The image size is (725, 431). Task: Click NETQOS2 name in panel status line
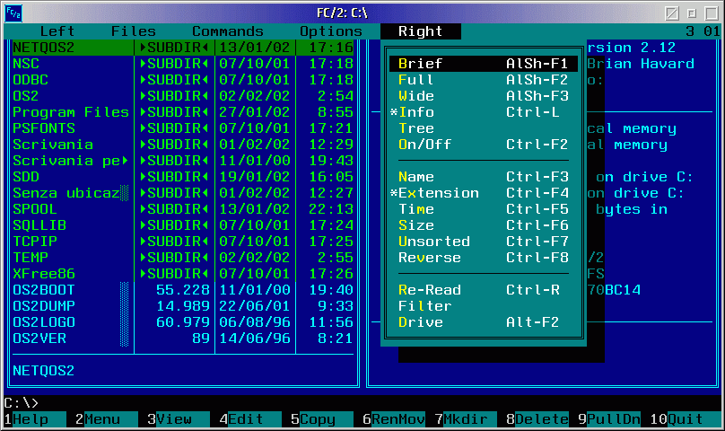point(43,371)
